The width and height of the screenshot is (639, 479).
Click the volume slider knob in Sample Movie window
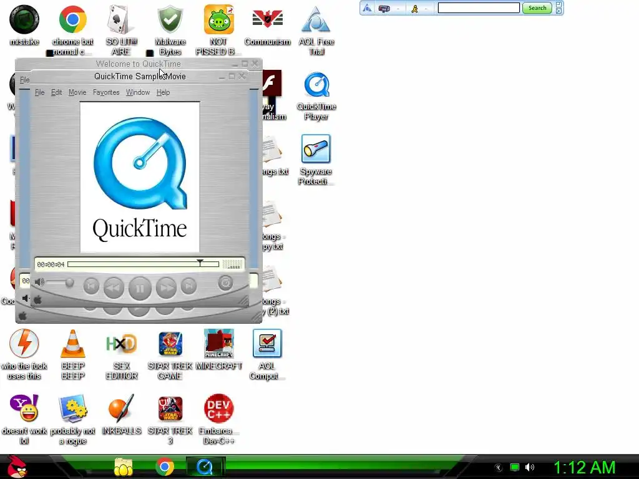tap(70, 282)
